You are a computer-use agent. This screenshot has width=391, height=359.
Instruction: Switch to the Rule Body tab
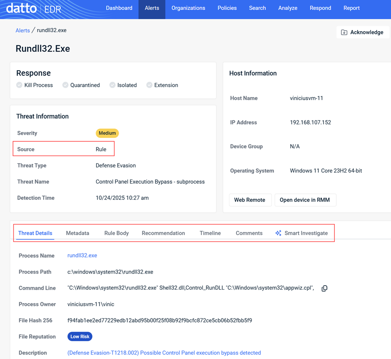116,233
